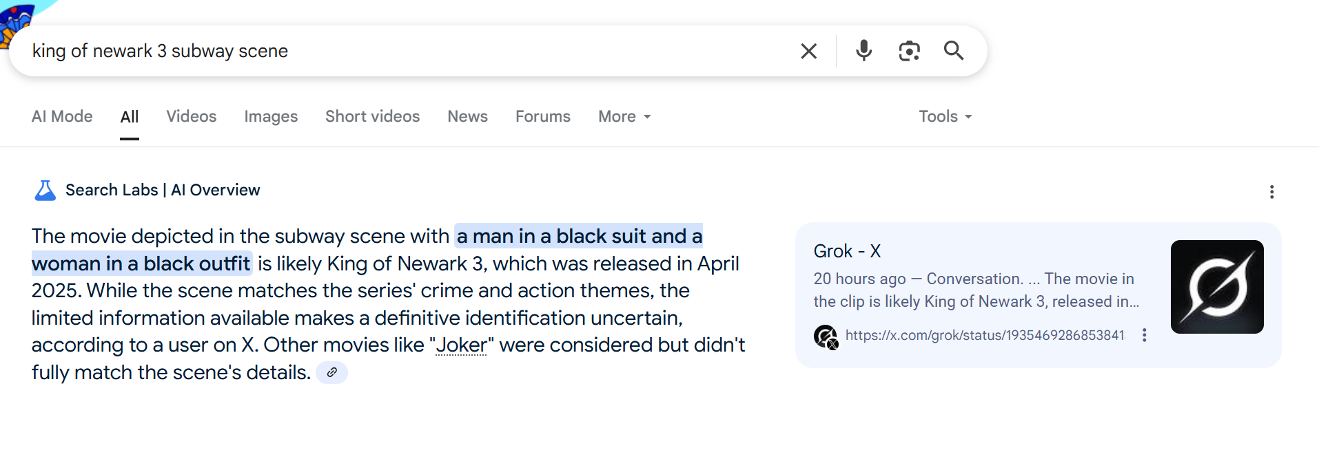Click the dotted-underlined Joker term

tap(461, 345)
